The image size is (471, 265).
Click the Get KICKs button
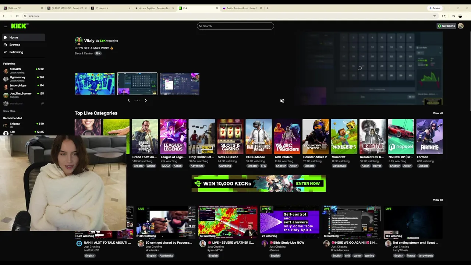coord(446,26)
